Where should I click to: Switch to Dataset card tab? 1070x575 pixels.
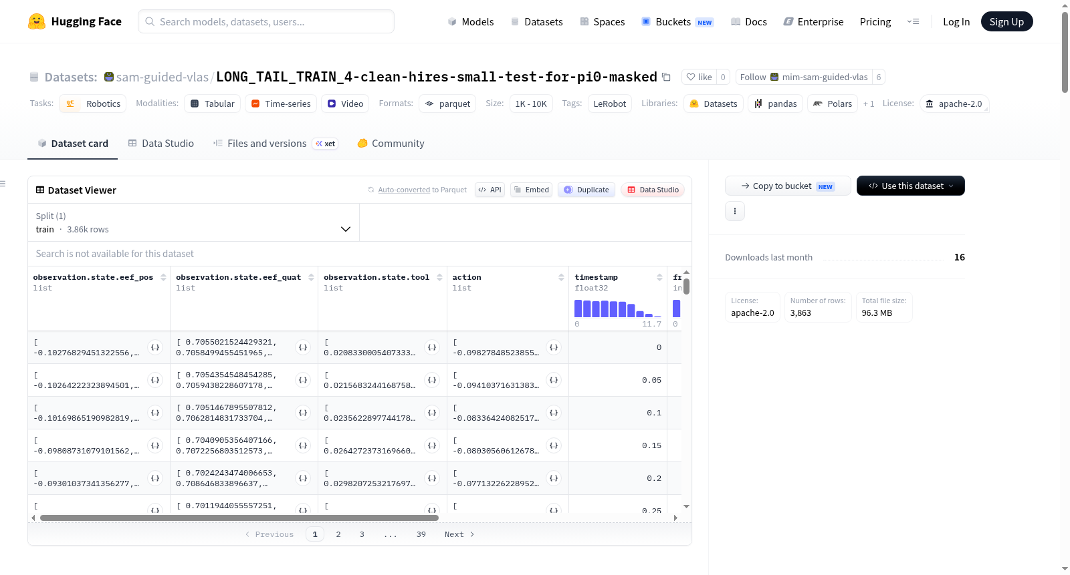coord(72,144)
